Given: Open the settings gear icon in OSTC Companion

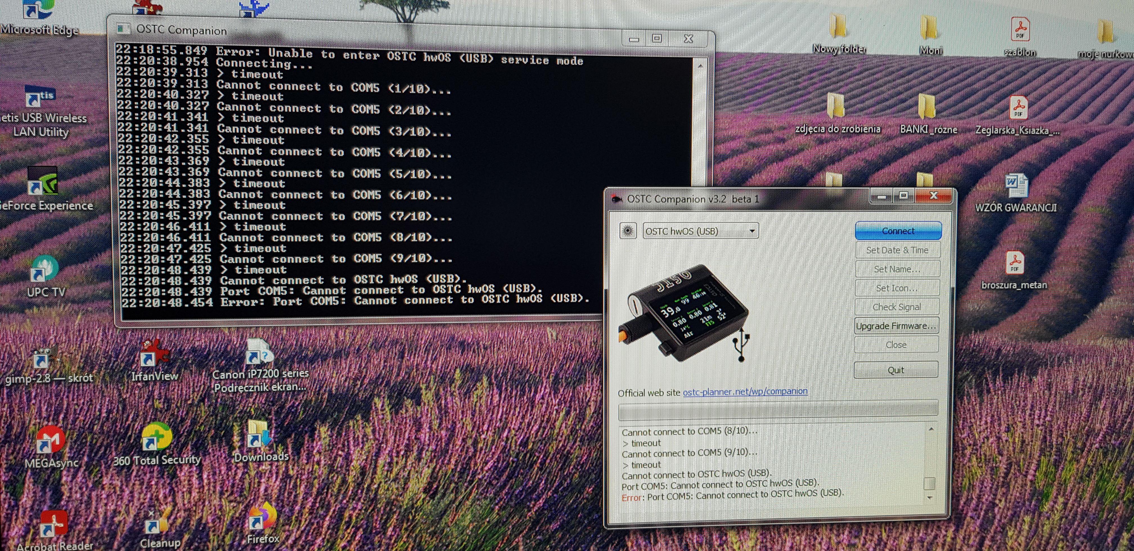Looking at the screenshot, I should point(628,231).
